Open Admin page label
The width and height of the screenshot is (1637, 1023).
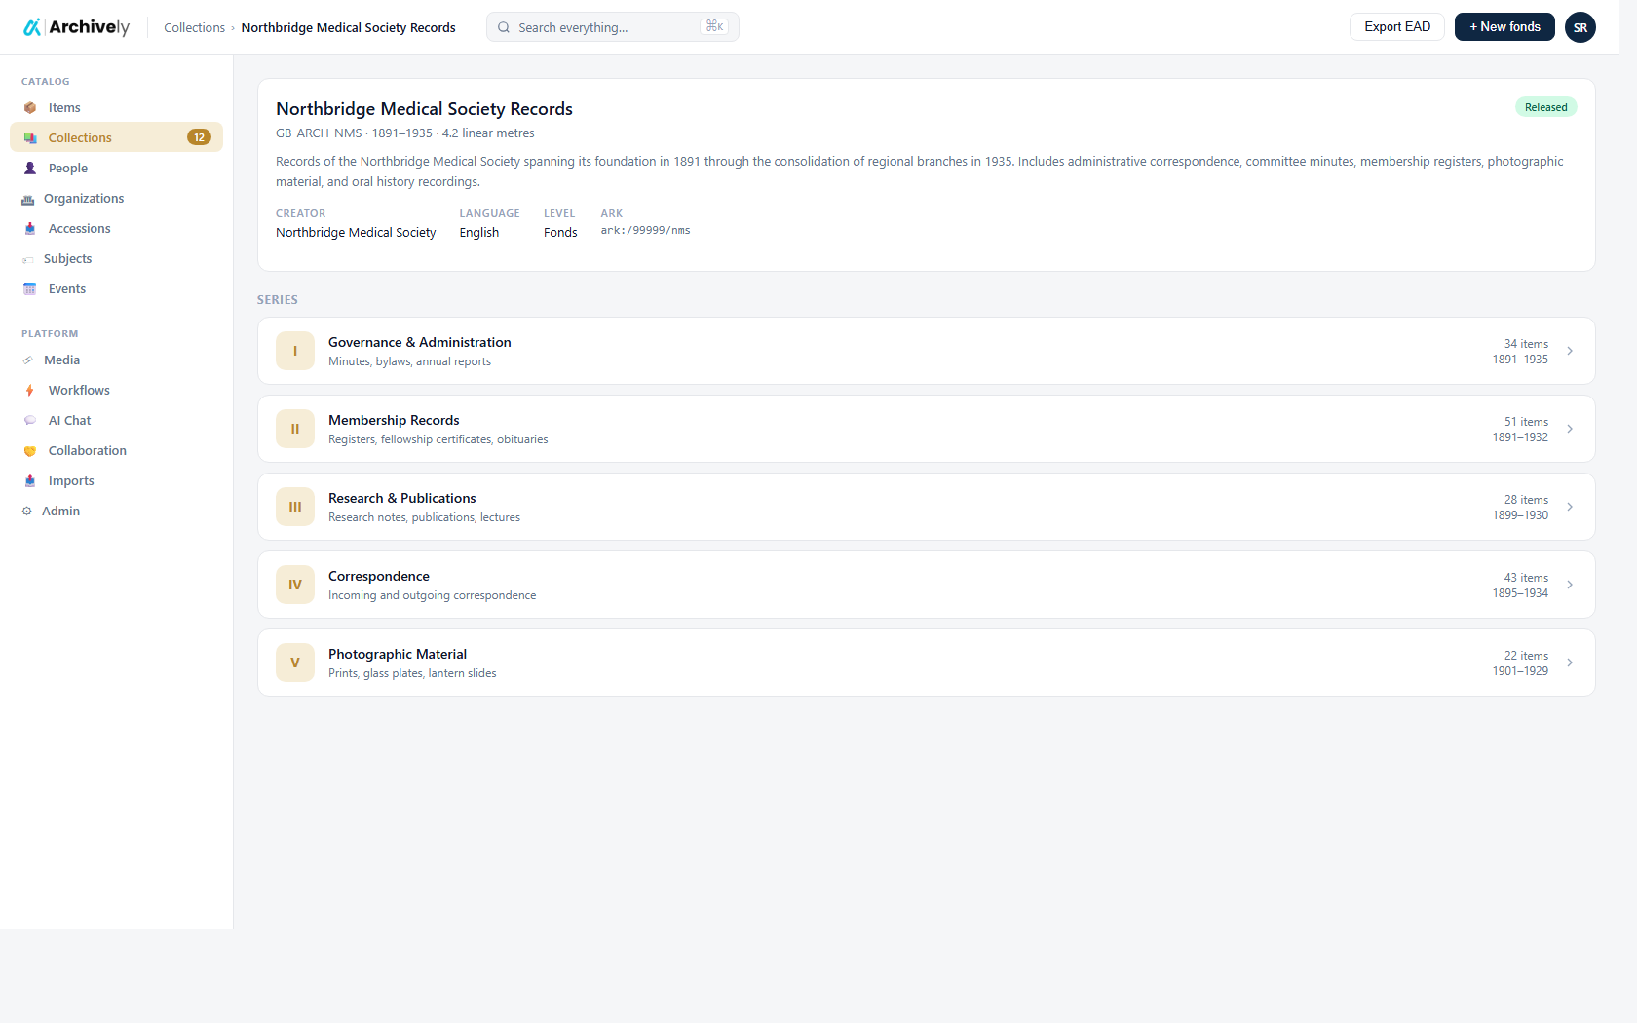pos(60,511)
